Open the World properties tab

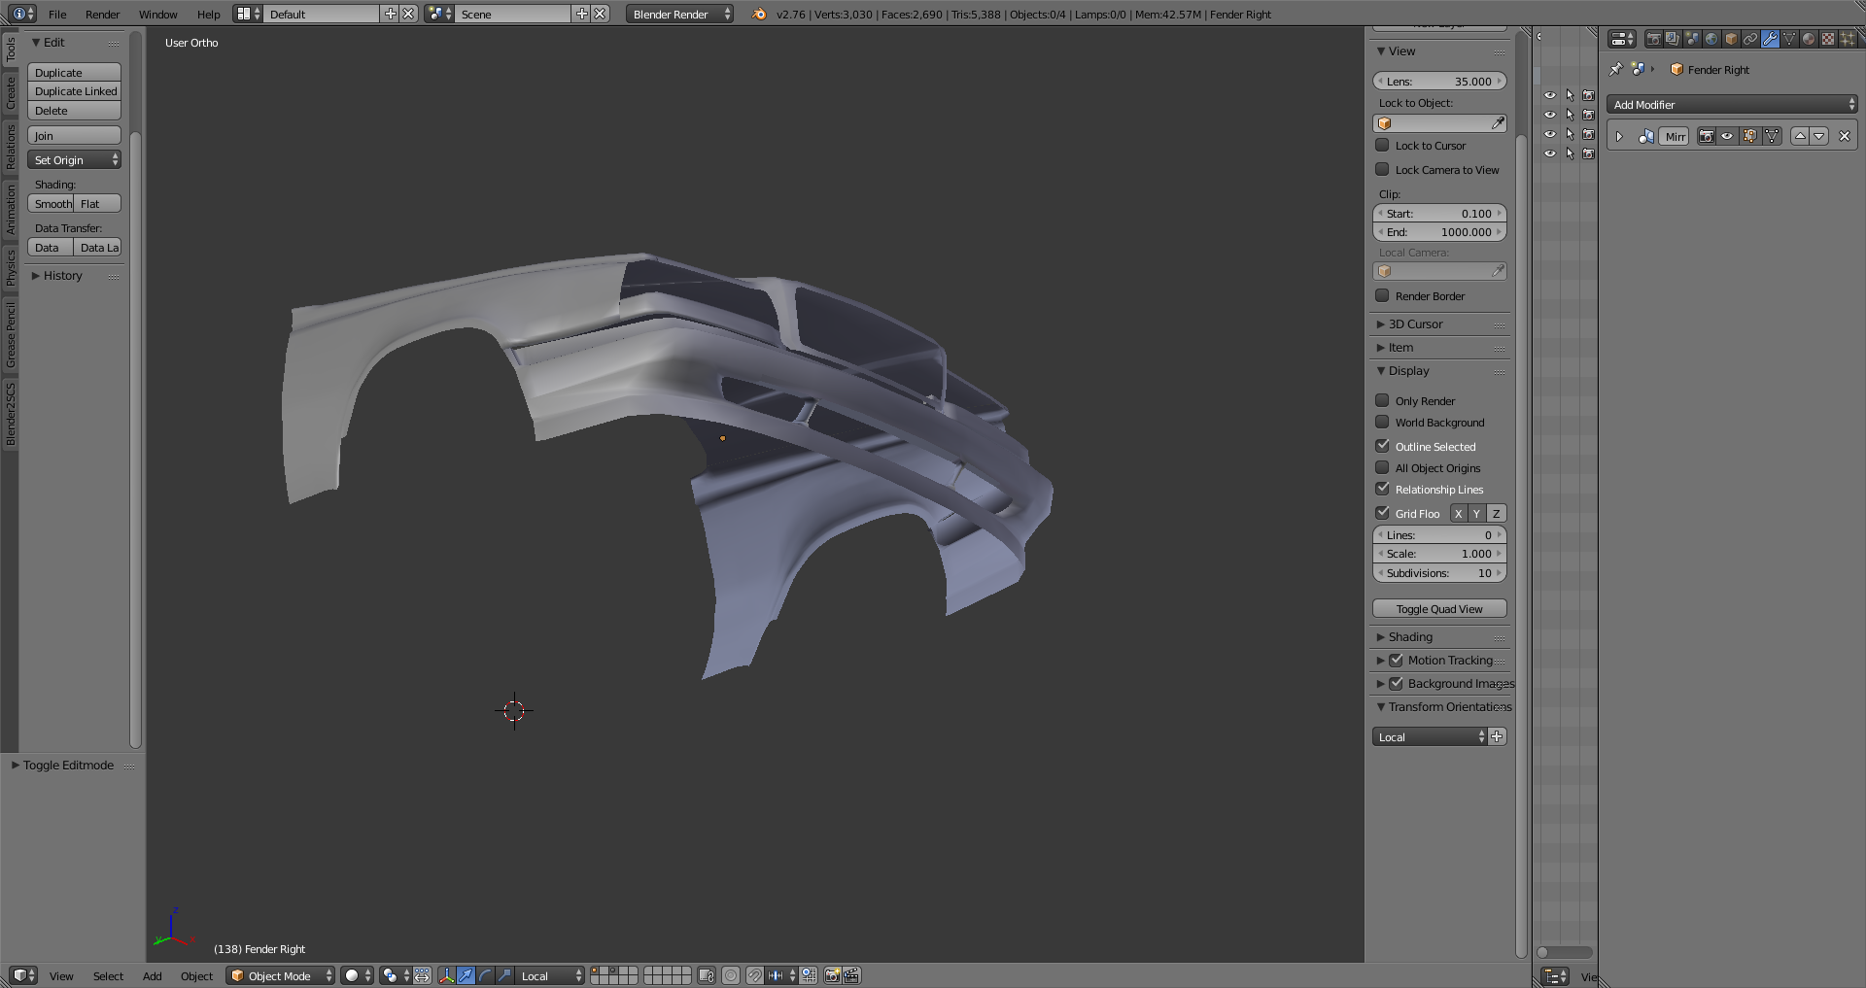click(1711, 39)
